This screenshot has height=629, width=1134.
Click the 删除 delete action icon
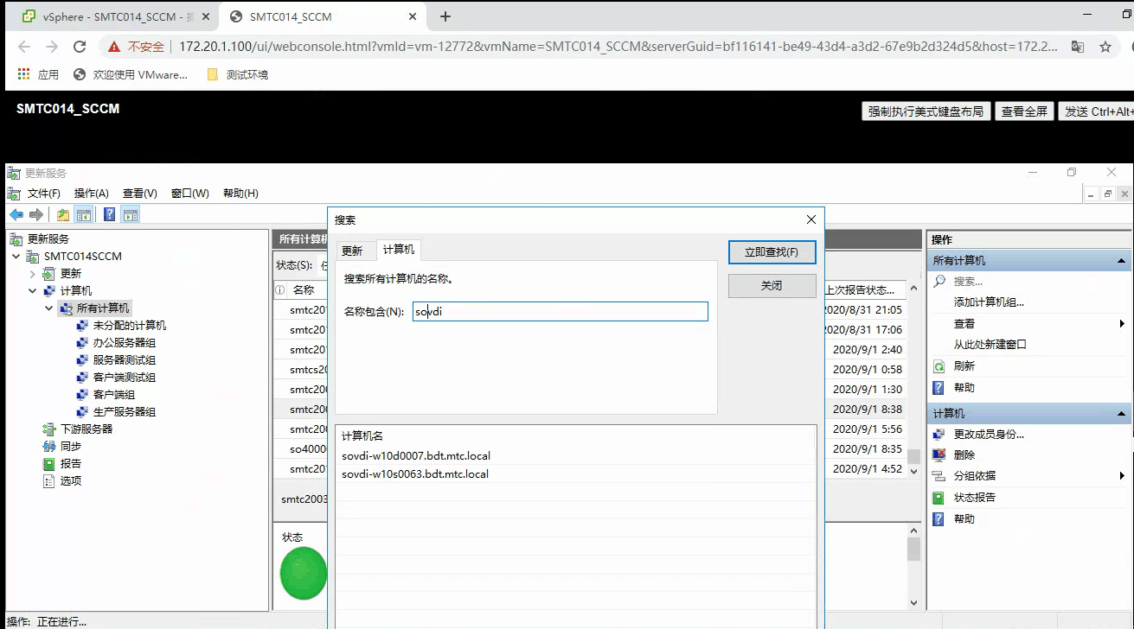(x=939, y=454)
